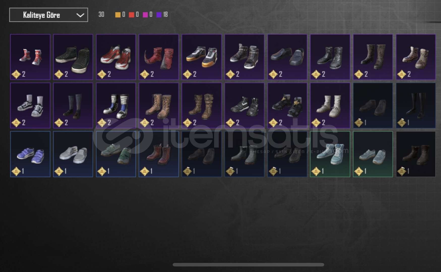The height and width of the screenshot is (272, 441).
Task: Select the red rarity color swatch
Action: pos(131,15)
